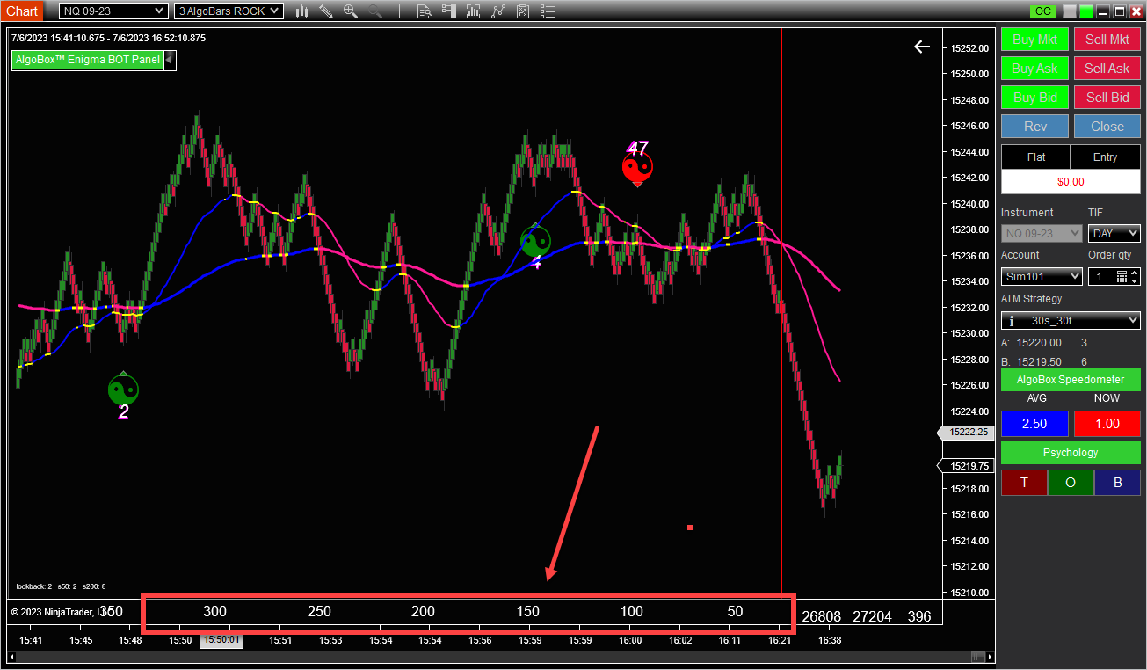Collapse the AlgoBox Enigma BOT Panel arrow

tap(171, 60)
